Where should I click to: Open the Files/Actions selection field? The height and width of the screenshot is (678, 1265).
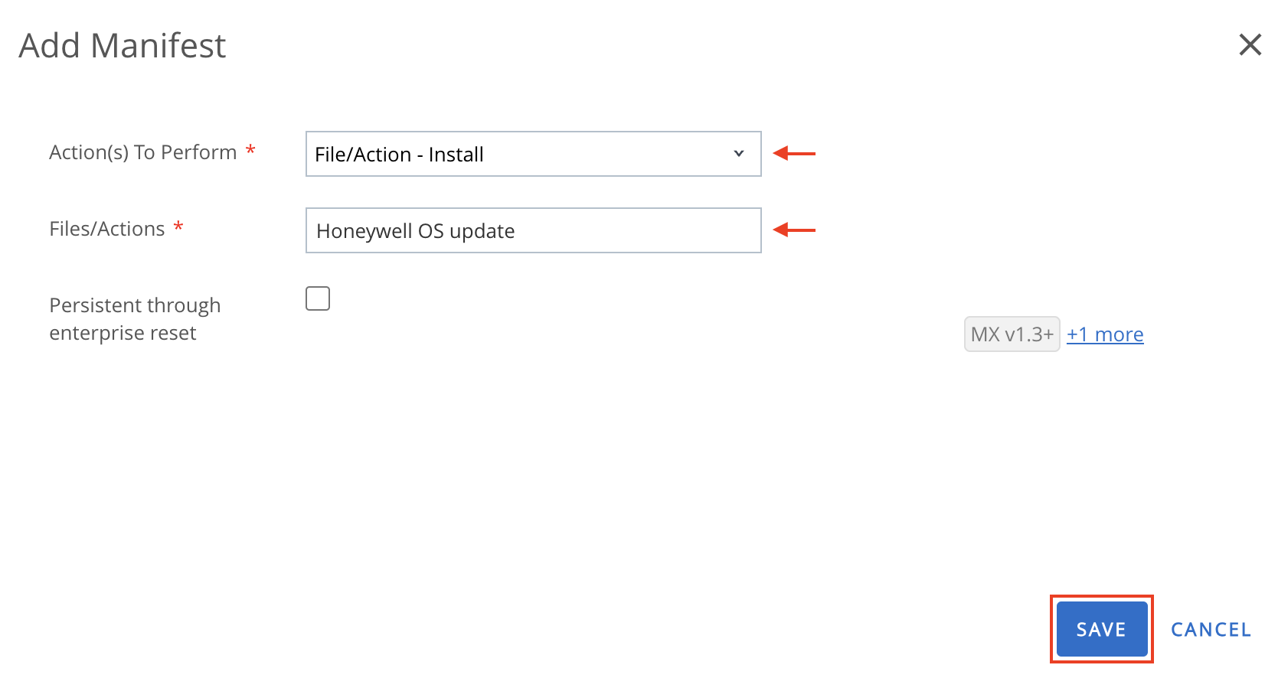[533, 230]
